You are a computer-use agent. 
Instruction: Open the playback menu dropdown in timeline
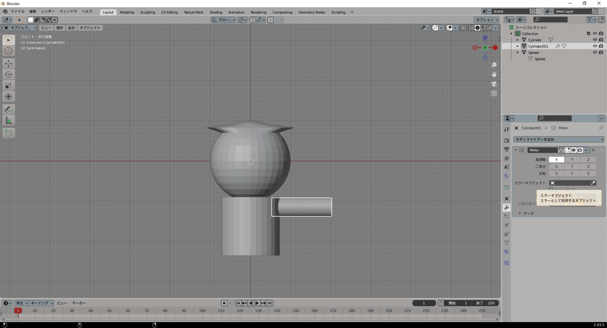[x=21, y=303]
